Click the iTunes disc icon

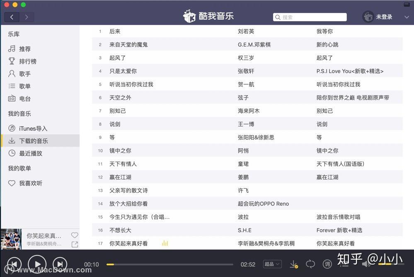coord(12,128)
